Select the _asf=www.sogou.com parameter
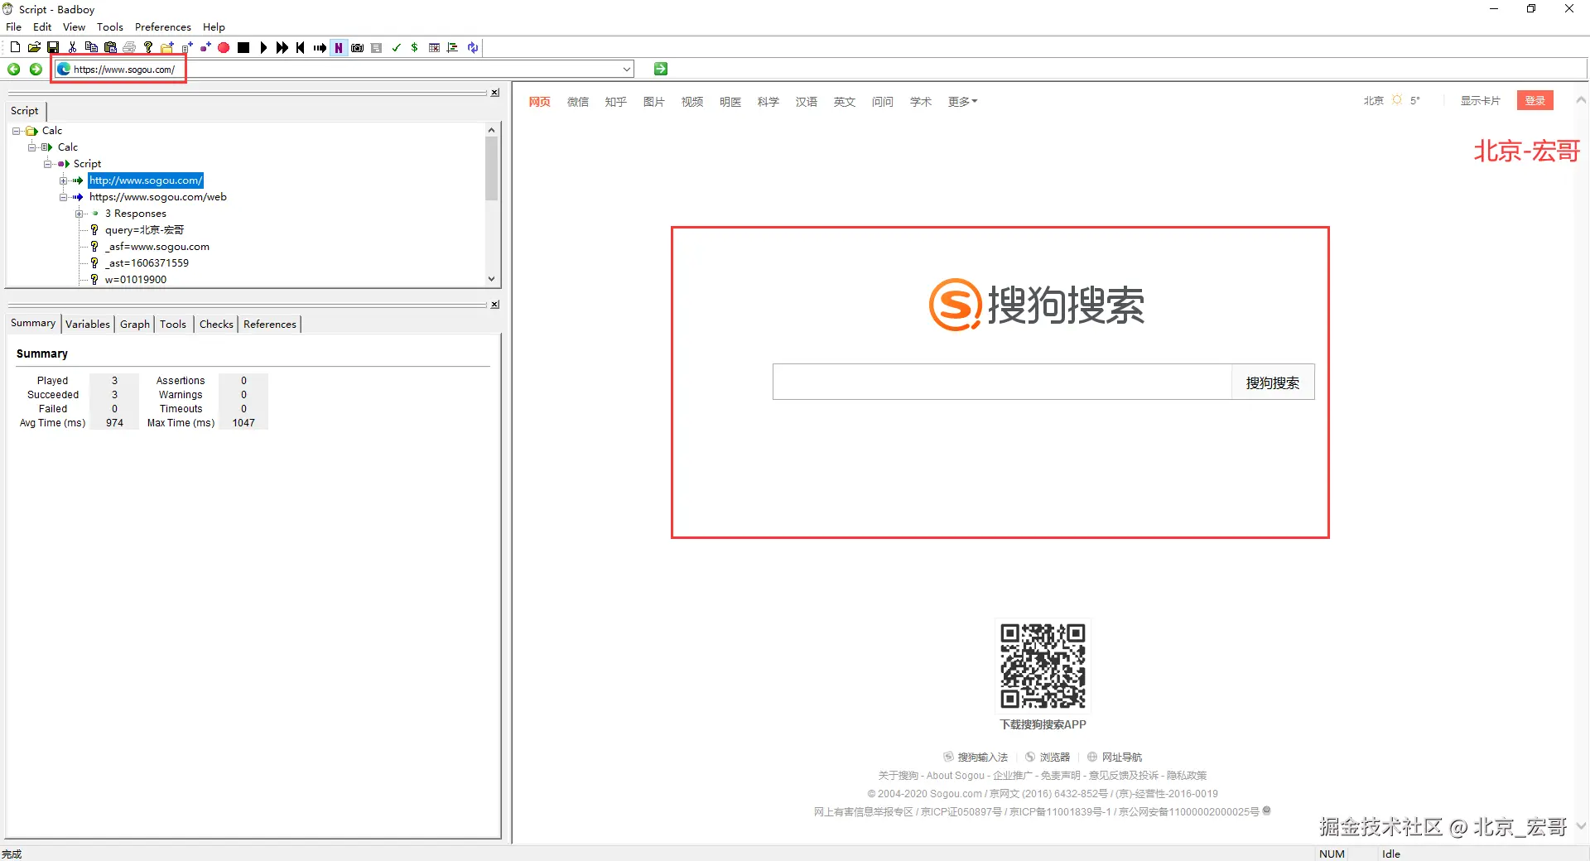1590x861 pixels. pyautogui.click(x=157, y=247)
